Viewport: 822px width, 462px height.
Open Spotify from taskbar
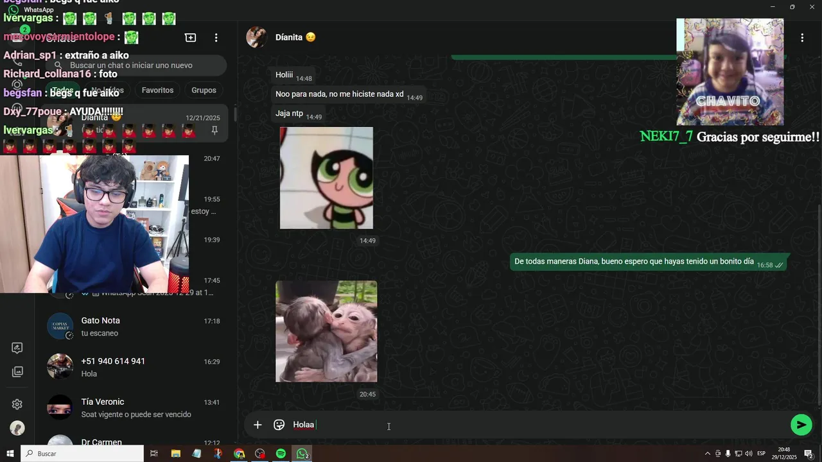point(281,454)
